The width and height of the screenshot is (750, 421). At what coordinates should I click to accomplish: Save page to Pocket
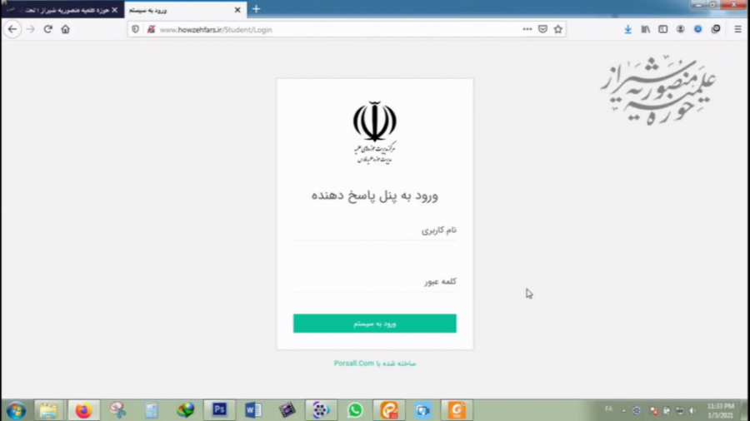coord(542,29)
